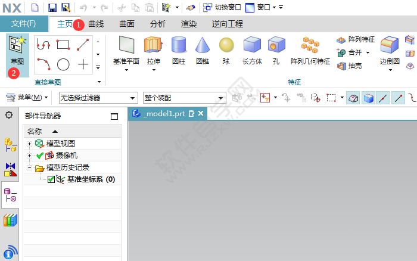Click the 阵列特征 button
Image resolution: width=417 pixels, height=261 pixels.
[x=356, y=40]
